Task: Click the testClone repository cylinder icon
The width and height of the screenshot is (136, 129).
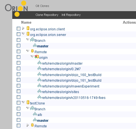Action: point(28,102)
